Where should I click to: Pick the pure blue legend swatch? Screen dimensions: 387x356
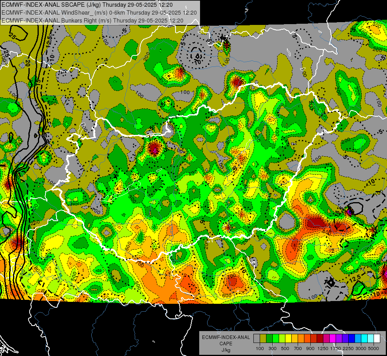pos(352,339)
